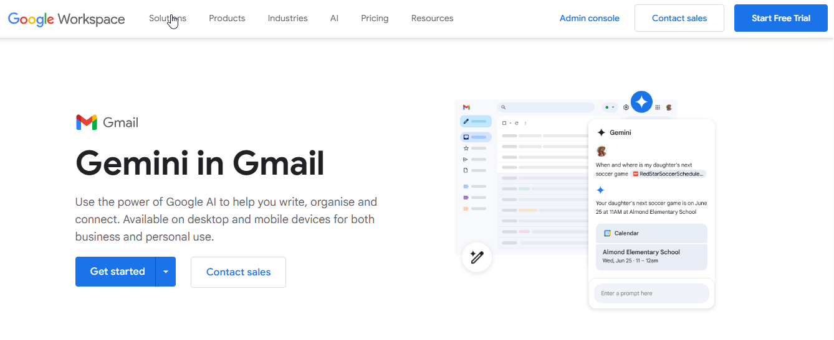
Task: Click the Gmail envelope logo beside the heading
Action: point(86,122)
